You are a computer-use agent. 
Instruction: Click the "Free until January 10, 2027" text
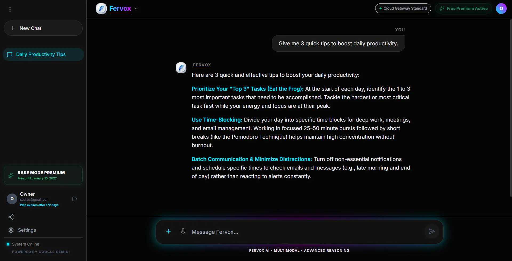pos(37,178)
